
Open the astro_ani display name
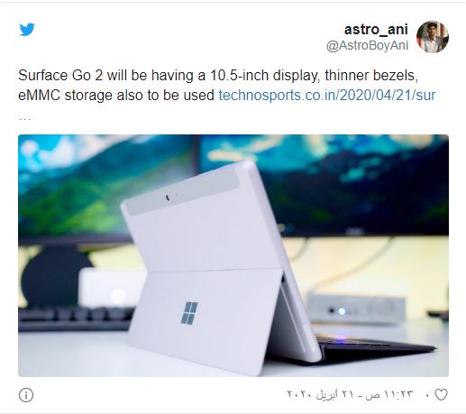point(376,30)
